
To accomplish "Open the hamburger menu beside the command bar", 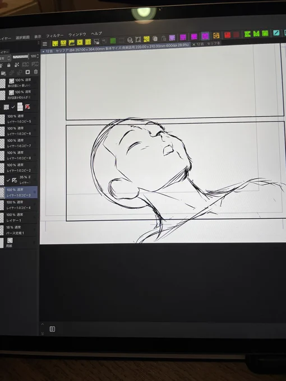I will point(45,44).
